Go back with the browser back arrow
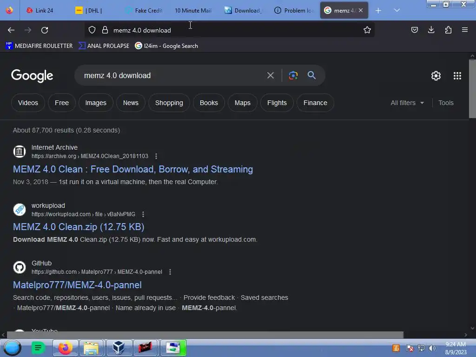The width and height of the screenshot is (476, 357). [11, 30]
